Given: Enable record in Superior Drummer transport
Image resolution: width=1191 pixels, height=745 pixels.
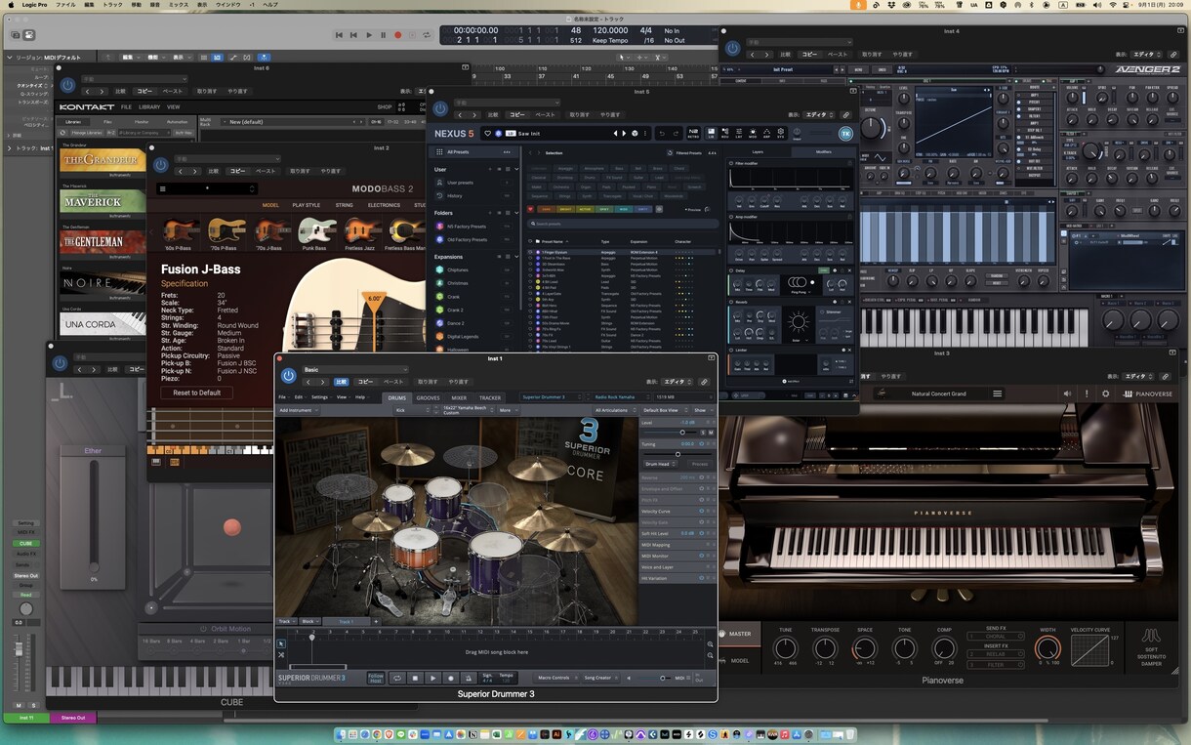Looking at the screenshot, I should [x=451, y=678].
